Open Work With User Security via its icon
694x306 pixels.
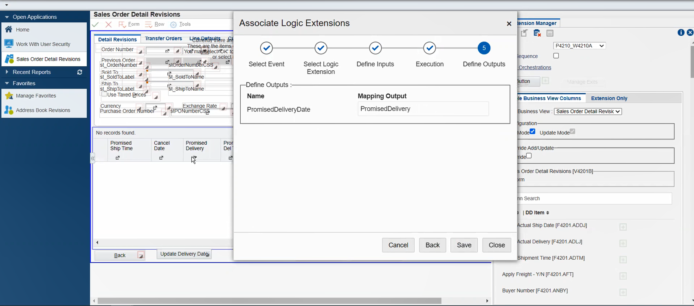[x=9, y=44]
